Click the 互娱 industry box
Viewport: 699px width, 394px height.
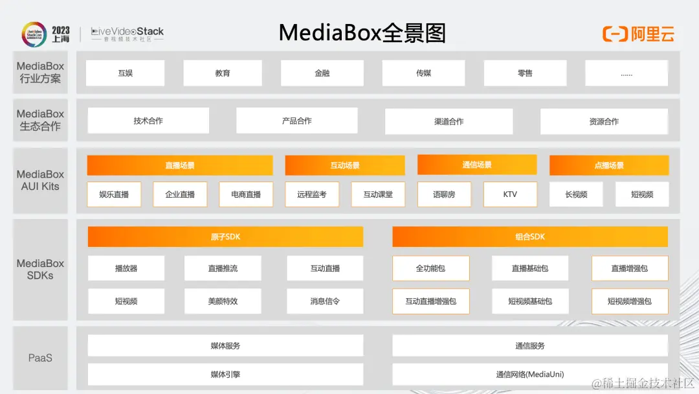126,73
